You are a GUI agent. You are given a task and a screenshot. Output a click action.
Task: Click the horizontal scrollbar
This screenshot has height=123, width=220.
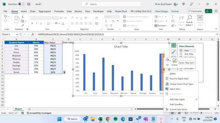coord(173,109)
